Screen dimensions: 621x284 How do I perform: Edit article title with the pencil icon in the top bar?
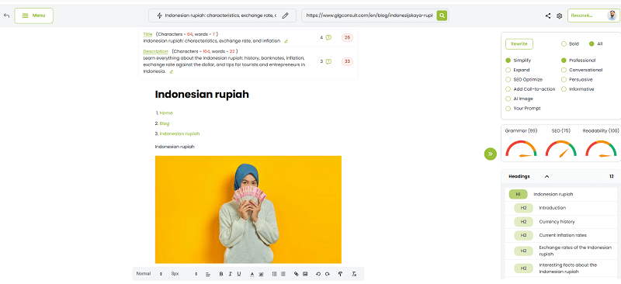(285, 16)
